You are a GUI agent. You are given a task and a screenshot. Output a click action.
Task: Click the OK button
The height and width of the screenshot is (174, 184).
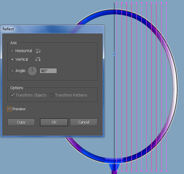click(54, 122)
